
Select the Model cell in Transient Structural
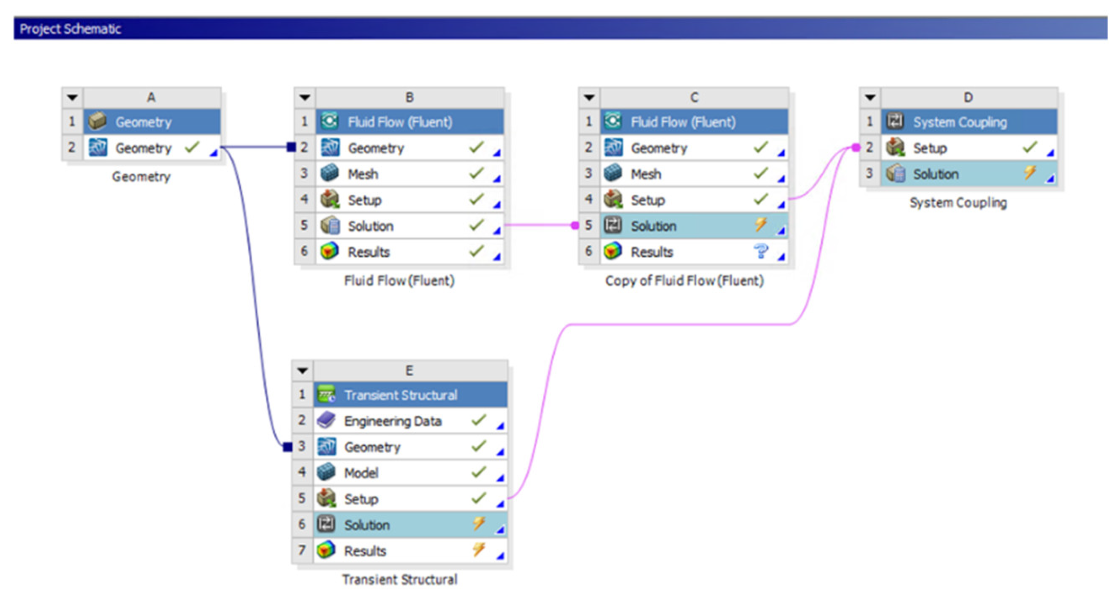tap(410, 473)
